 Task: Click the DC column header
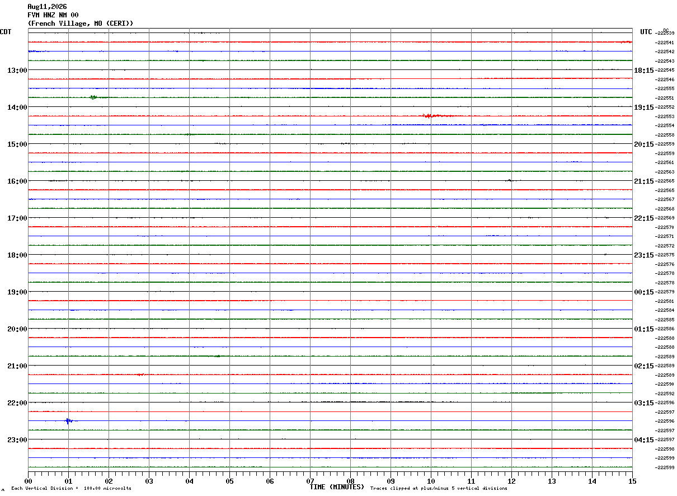pyautogui.click(x=666, y=30)
